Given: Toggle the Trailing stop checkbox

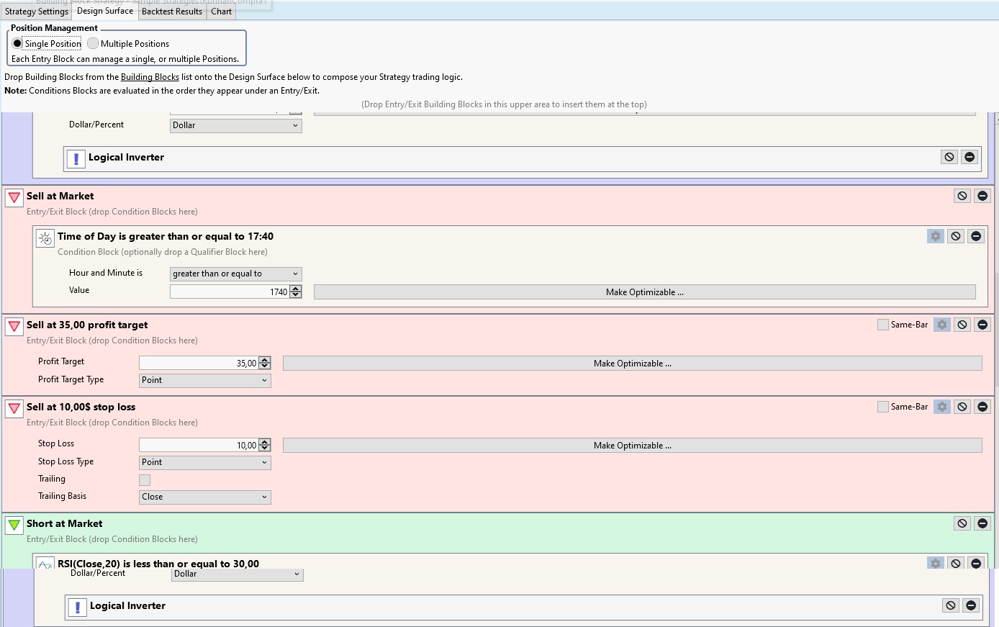Looking at the screenshot, I should coord(145,480).
